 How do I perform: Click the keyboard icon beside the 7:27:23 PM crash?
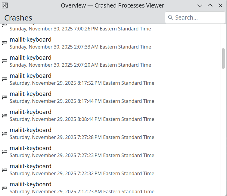[5, 152]
